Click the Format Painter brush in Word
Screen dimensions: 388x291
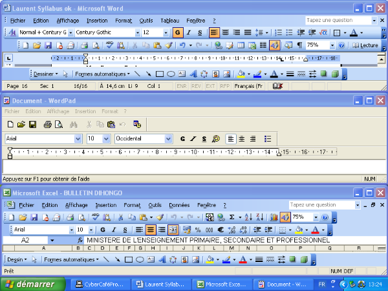pyautogui.click(x=169, y=45)
